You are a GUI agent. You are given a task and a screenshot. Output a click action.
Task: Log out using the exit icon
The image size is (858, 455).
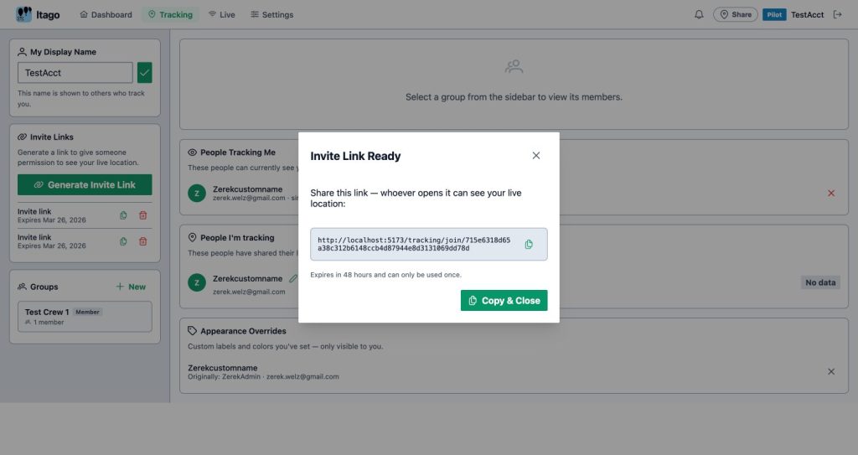pyautogui.click(x=836, y=14)
